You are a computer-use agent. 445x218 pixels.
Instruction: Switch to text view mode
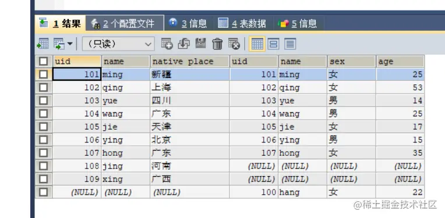click(290, 44)
